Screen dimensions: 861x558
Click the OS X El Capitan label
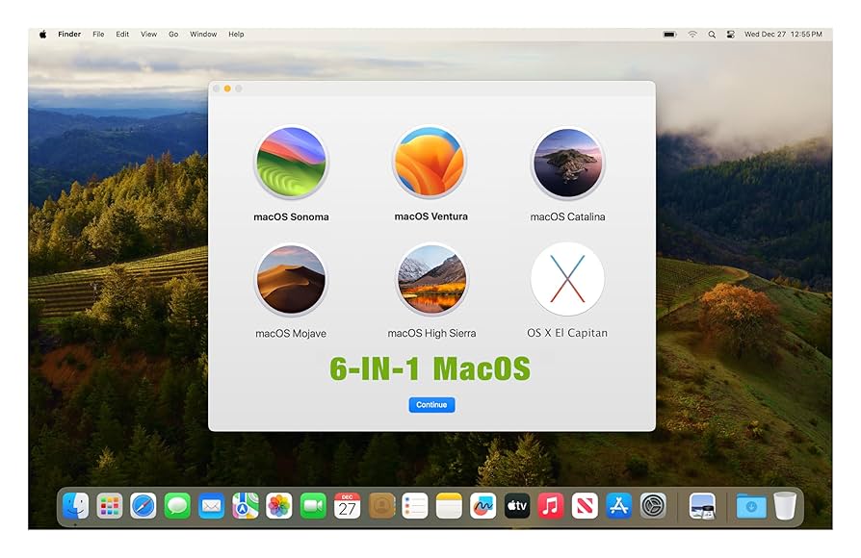pos(567,333)
